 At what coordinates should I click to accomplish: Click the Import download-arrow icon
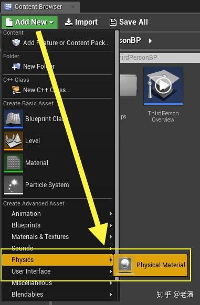pos(69,22)
